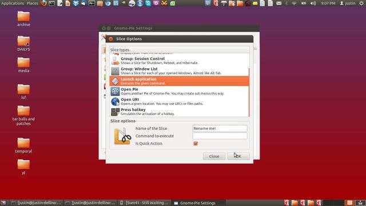Click in the Name of the Slice field
The image size is (366, 206).
pyautogui.click(x=220, y=128)
